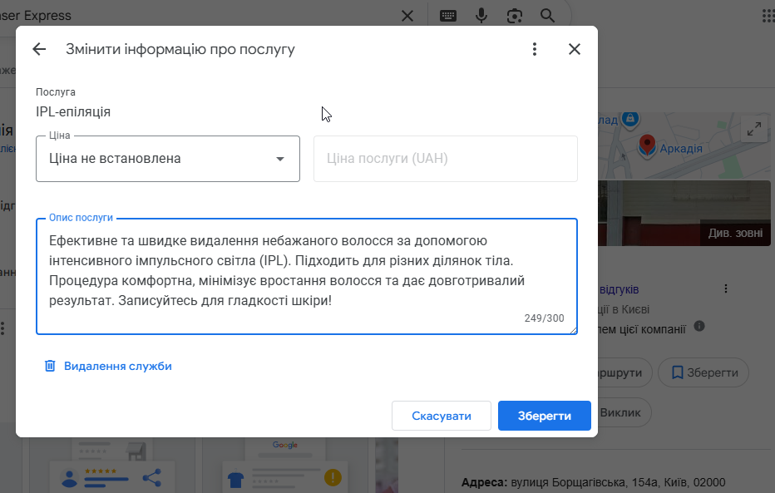Open the Google apps grid icon
This screenshot has height=493, width=775.
[x=768, y=16]
